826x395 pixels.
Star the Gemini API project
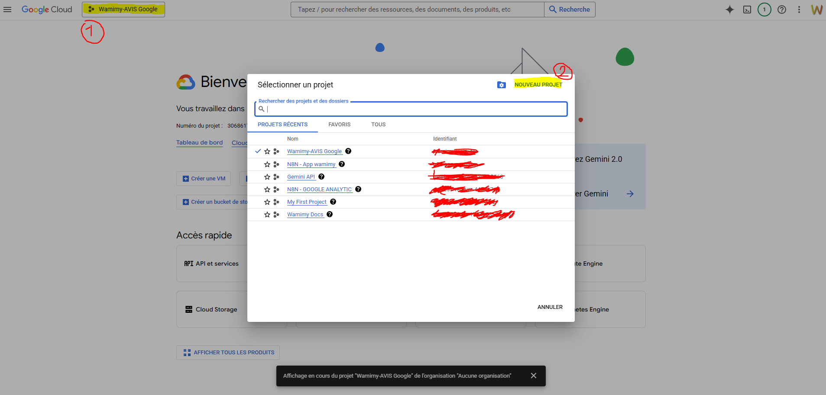point(267,177)
